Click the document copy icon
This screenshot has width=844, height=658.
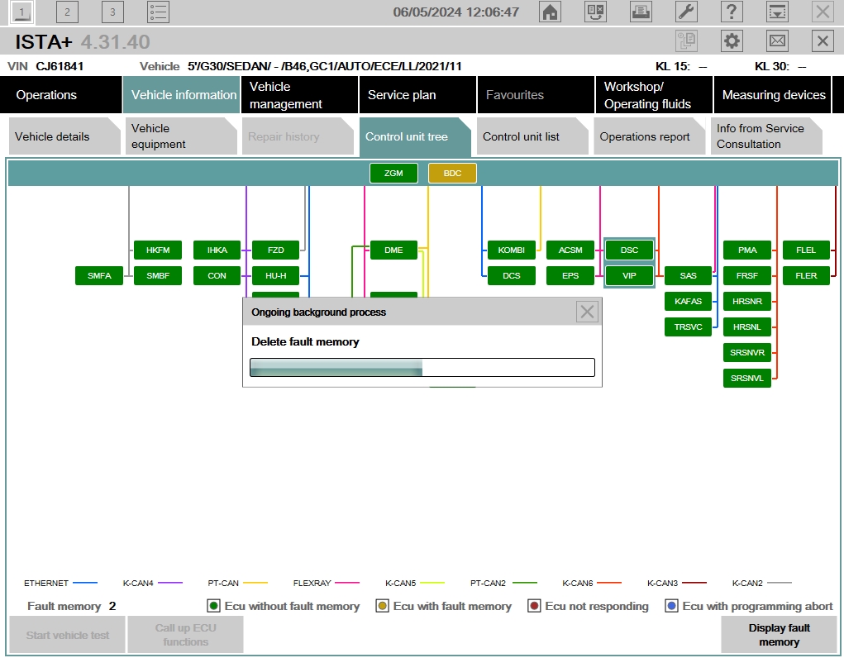coord(686,41)
